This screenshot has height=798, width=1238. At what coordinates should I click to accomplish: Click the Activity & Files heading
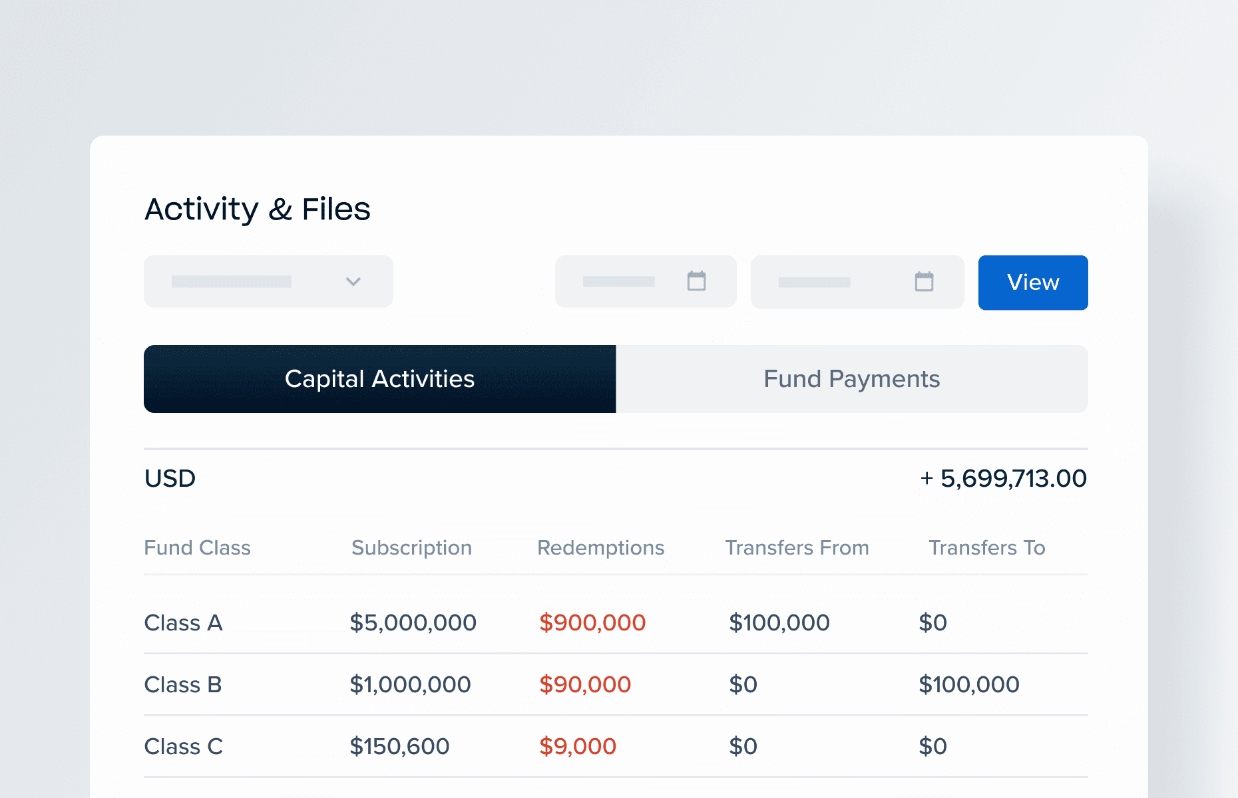pyautogui.click(x=258, y=208)
